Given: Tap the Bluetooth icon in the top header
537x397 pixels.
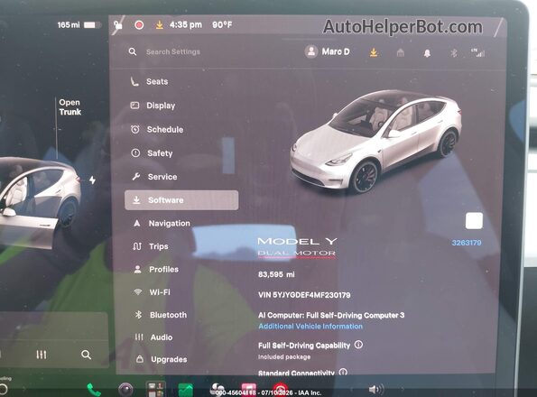Looking at the screenshot, I should coord(454,53).
